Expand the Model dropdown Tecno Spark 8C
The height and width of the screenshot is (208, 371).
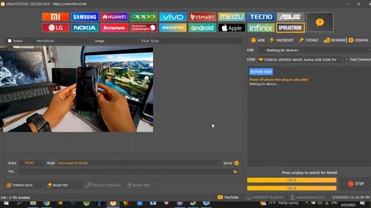[139, 163]
